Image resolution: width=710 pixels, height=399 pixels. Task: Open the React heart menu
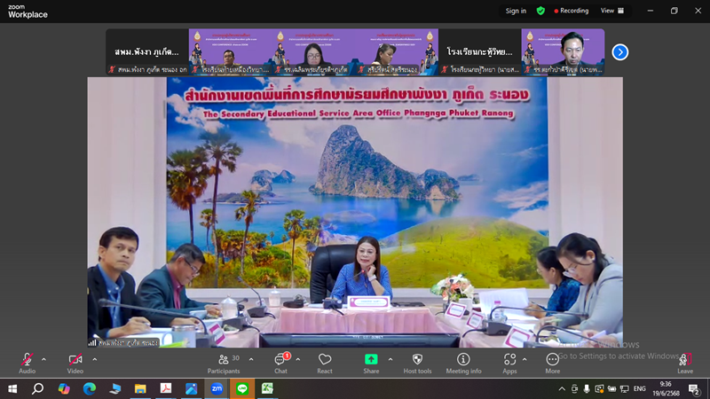325,364
